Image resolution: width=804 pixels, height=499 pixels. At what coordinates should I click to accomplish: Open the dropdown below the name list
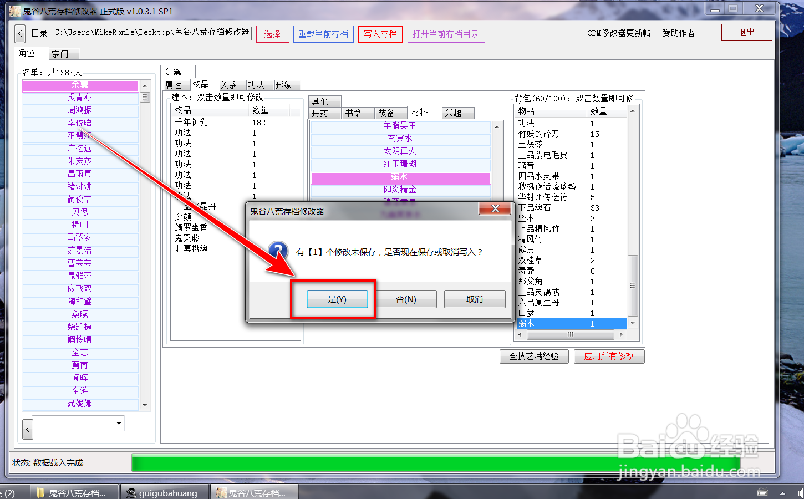119,423
